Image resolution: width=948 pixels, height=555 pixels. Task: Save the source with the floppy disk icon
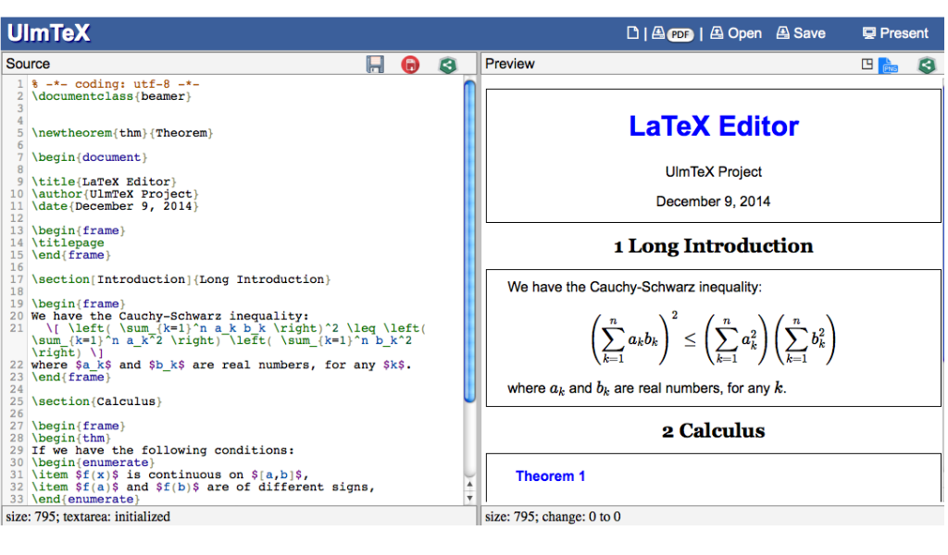375,64
